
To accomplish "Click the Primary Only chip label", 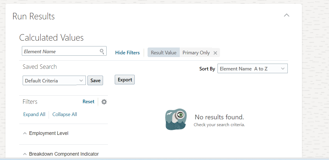I will [196, 53].
